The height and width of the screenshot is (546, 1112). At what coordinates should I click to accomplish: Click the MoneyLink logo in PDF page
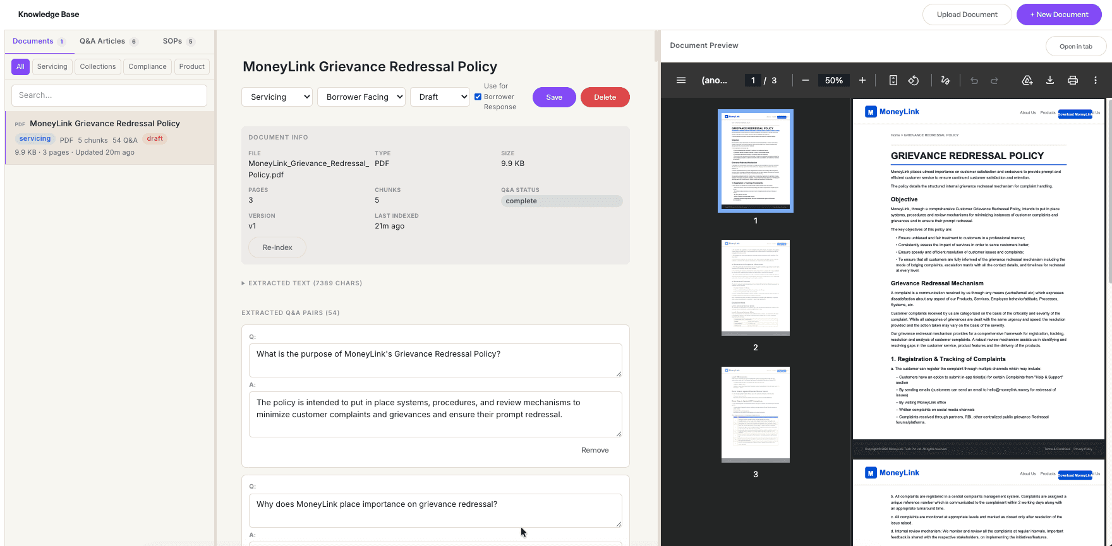pyautogui.click(x=892, y=112)
